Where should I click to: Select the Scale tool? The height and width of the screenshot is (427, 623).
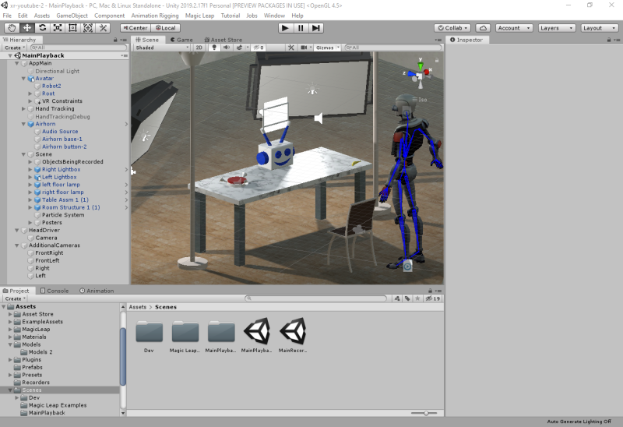57,28
